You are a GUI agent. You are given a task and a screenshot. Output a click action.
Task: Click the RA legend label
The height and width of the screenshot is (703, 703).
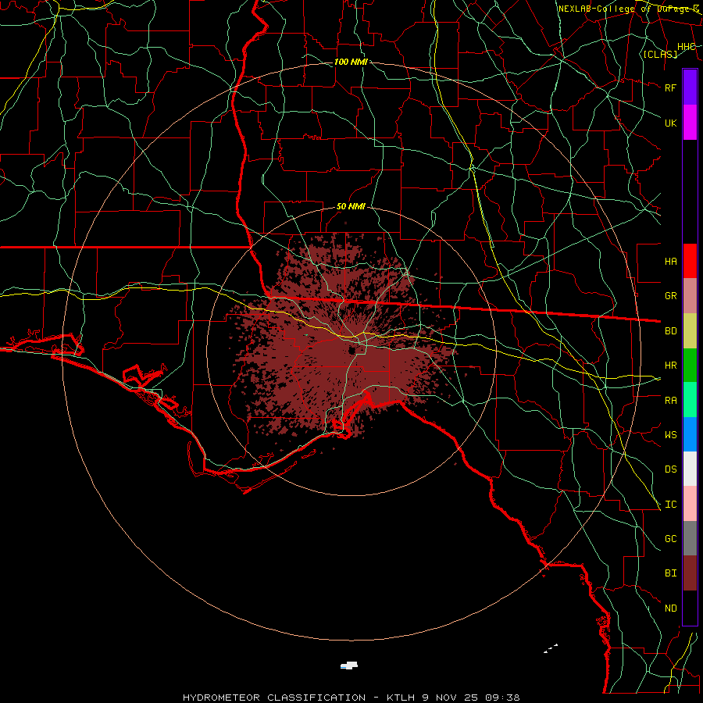pos(671,401)
